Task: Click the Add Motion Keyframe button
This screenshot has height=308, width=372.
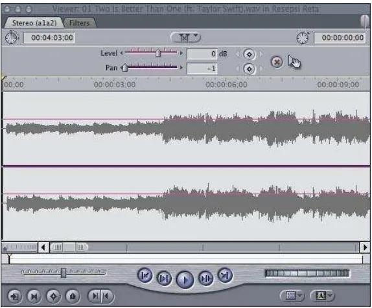Action: coord(53,296)
